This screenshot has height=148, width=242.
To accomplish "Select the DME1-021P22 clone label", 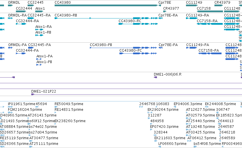I will click(44, 91).
